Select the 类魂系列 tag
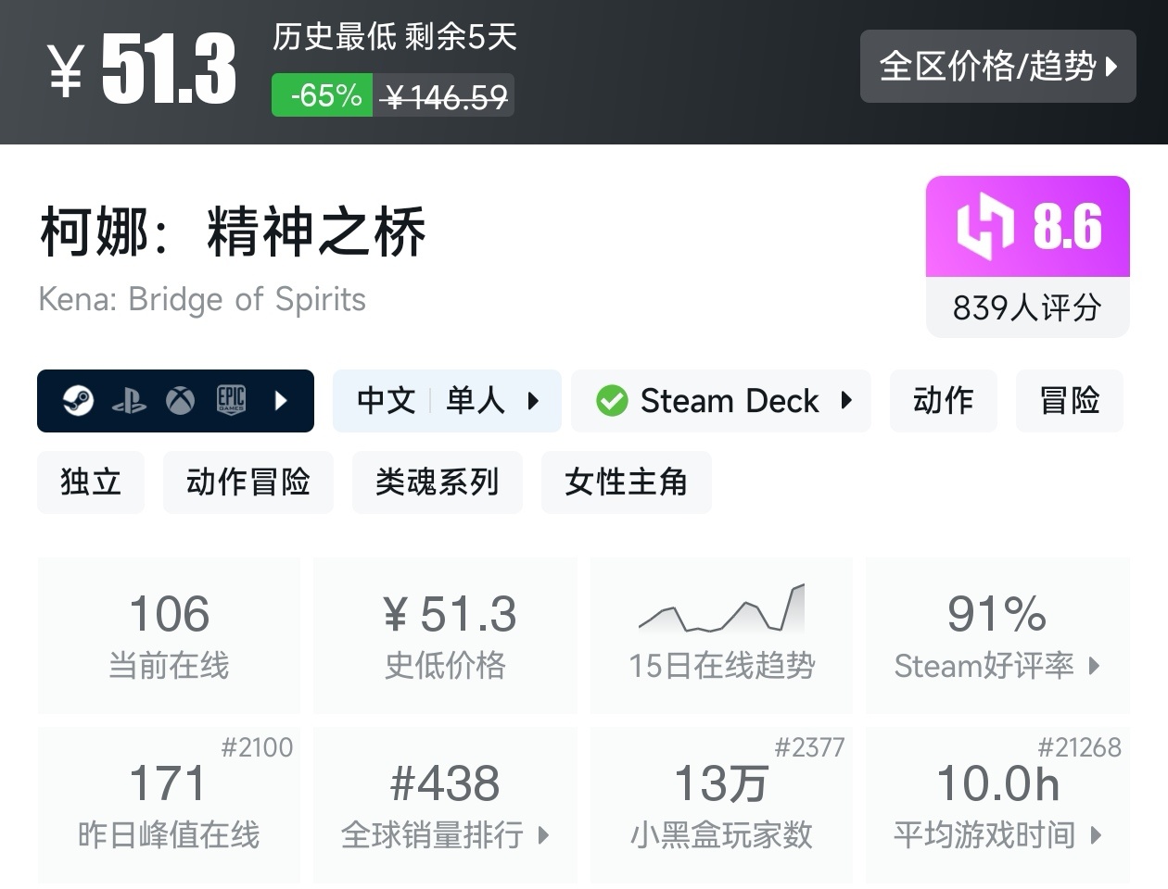 (437, 482)
